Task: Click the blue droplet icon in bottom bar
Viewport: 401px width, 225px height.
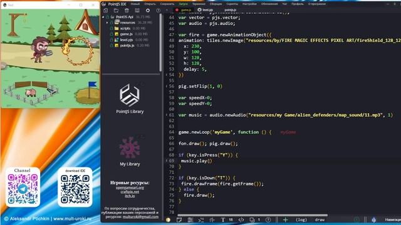Action: 373,219
